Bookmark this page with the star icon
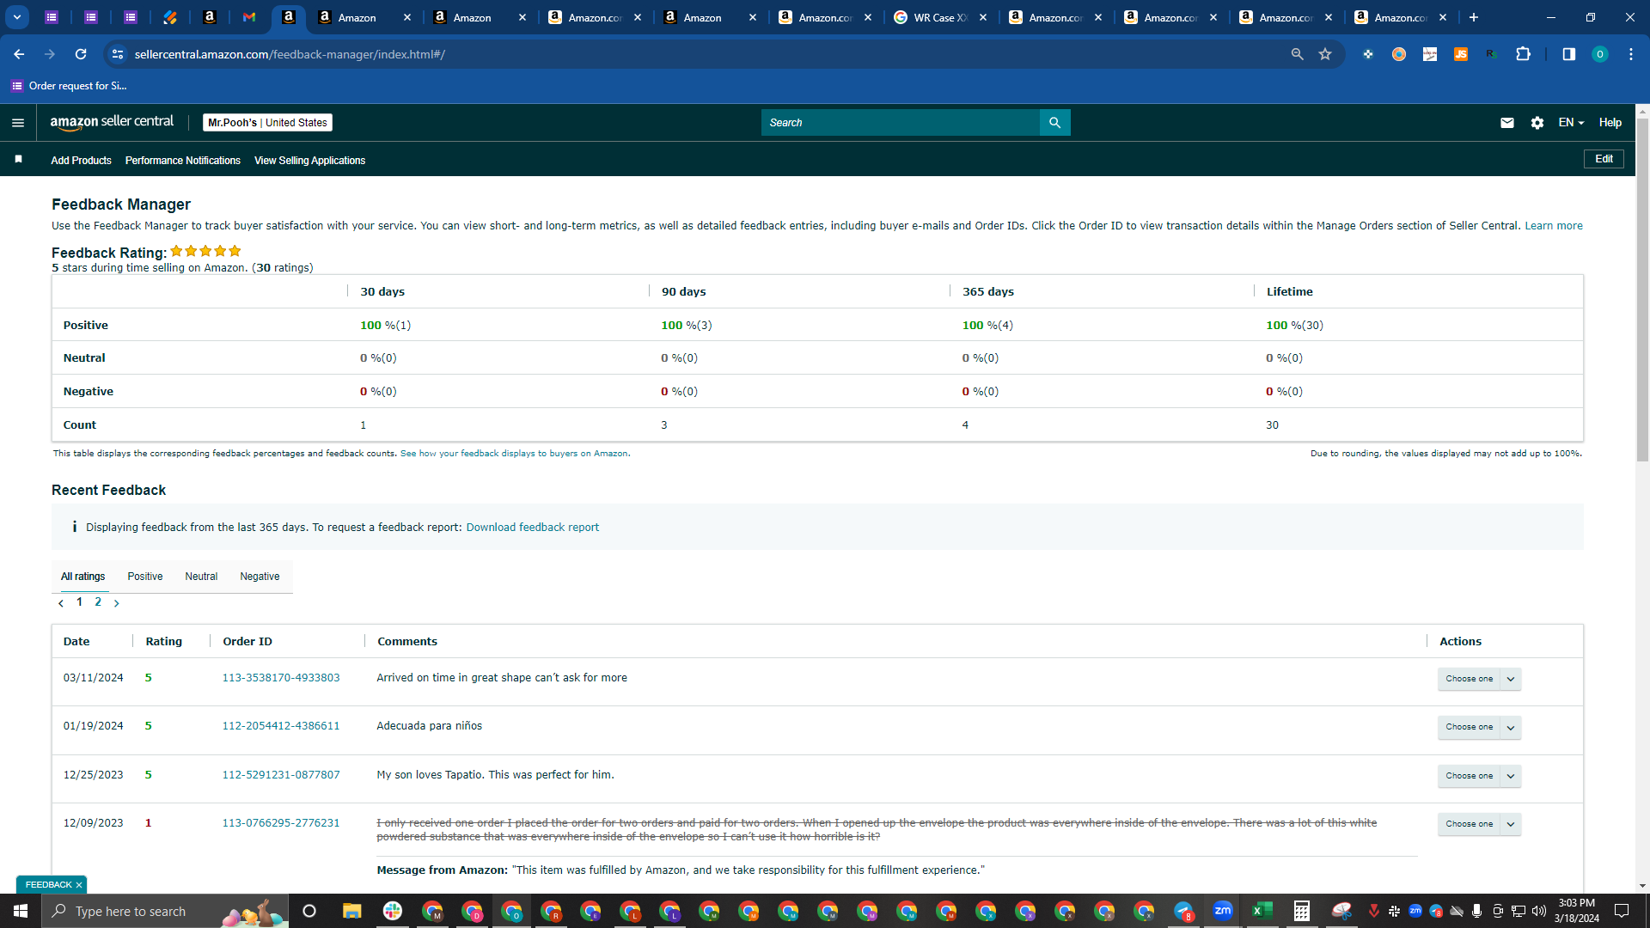The image size is (1650, 928). coord(1325,54)
